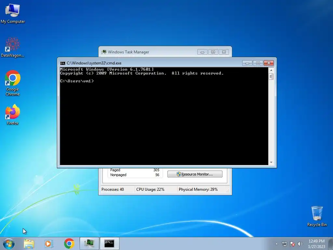The image size is (333, 250).
Task: Open Windows Explorer from the taskbar
Action: click(x=29, y=243)
